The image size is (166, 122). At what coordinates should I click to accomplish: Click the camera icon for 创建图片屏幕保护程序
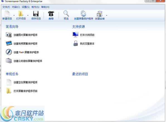[x=9, y=35]
